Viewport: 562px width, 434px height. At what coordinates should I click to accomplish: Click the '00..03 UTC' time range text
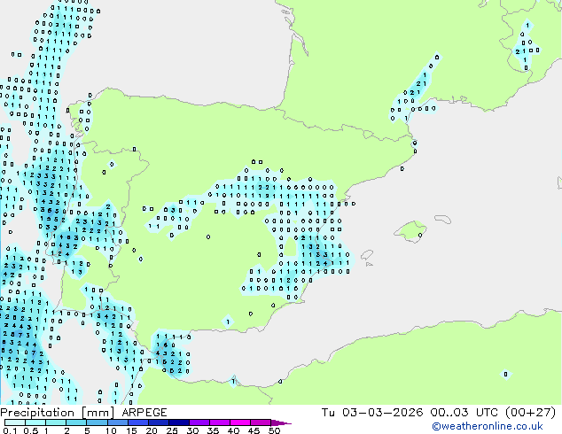464,413
